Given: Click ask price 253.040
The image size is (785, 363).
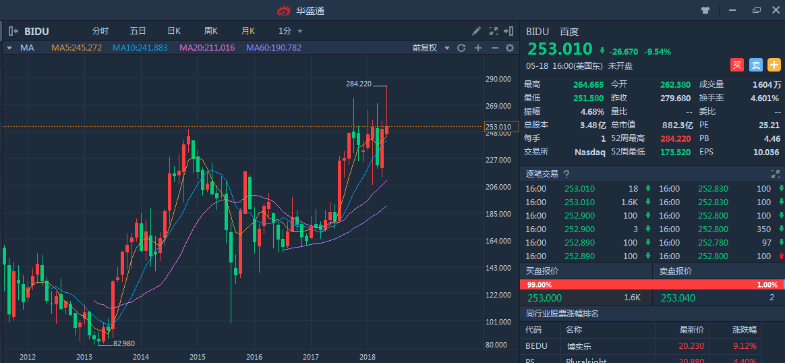Looking at the screenshot, I should click(678, 298).
